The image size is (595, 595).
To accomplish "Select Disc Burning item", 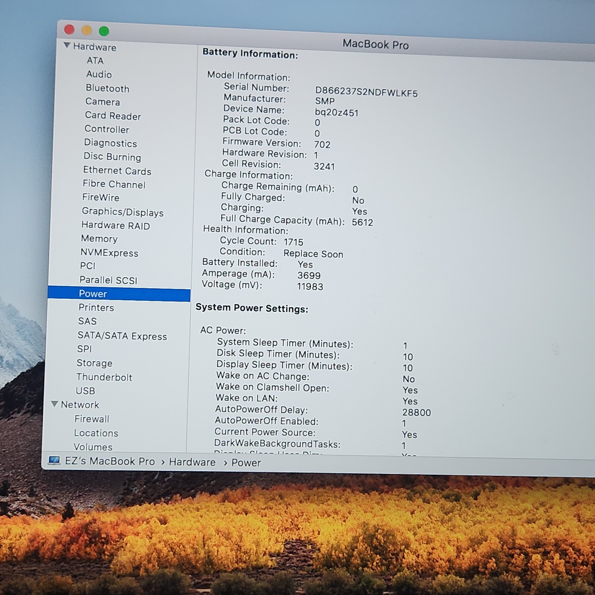I will (x=112, y=157).
